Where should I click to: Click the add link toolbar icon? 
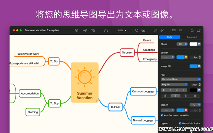tap(162, 30)
